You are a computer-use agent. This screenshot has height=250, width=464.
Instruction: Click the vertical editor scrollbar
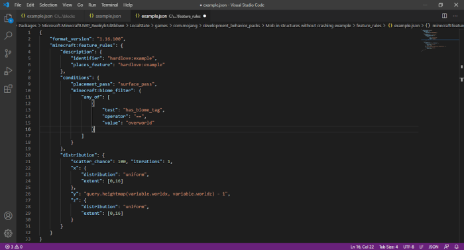pos(461,136)
